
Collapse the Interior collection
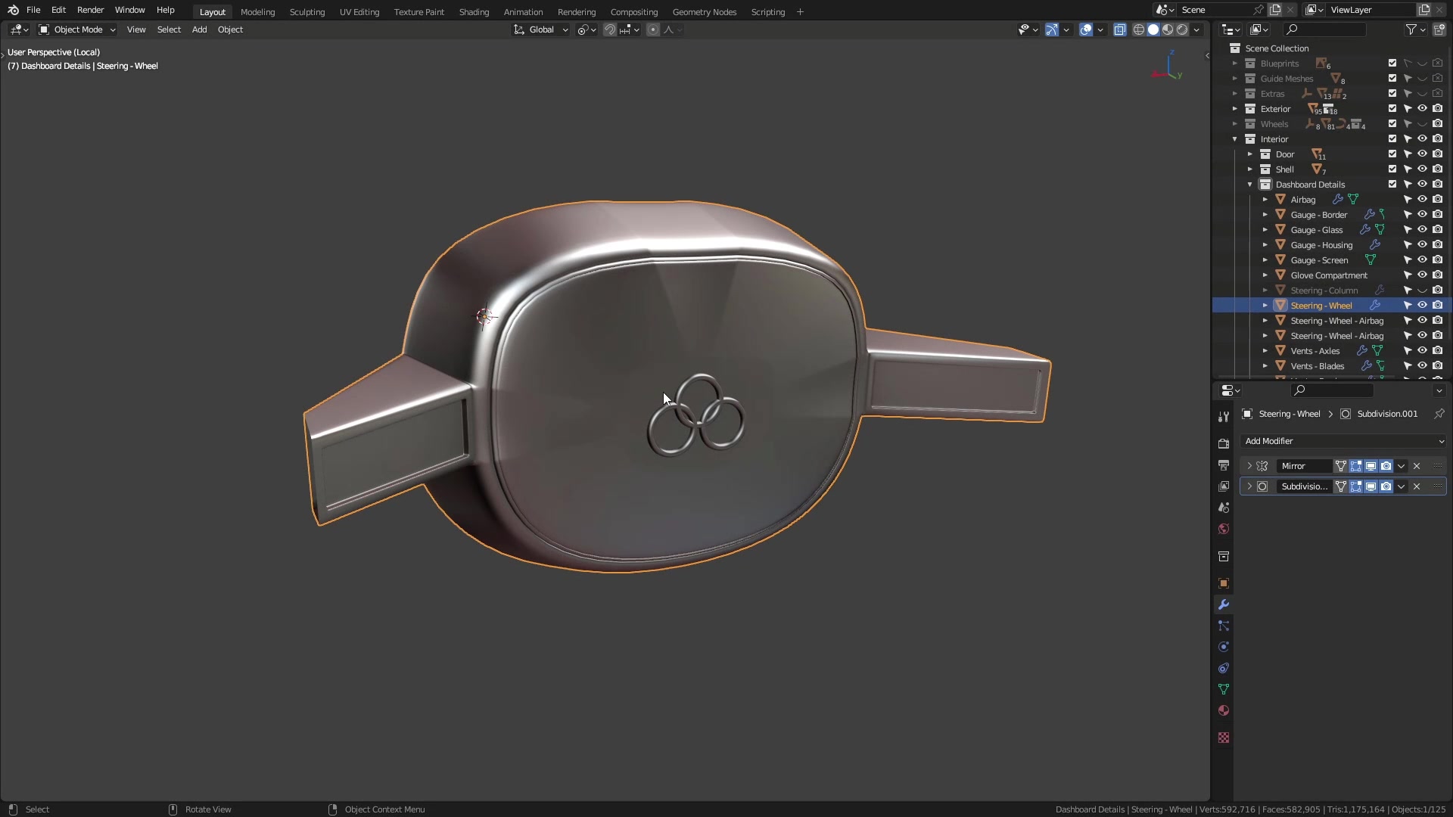[1235, 138]
